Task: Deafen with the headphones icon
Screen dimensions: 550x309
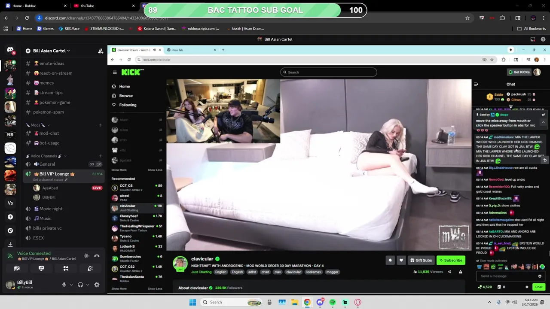Action: pos(80,285)
